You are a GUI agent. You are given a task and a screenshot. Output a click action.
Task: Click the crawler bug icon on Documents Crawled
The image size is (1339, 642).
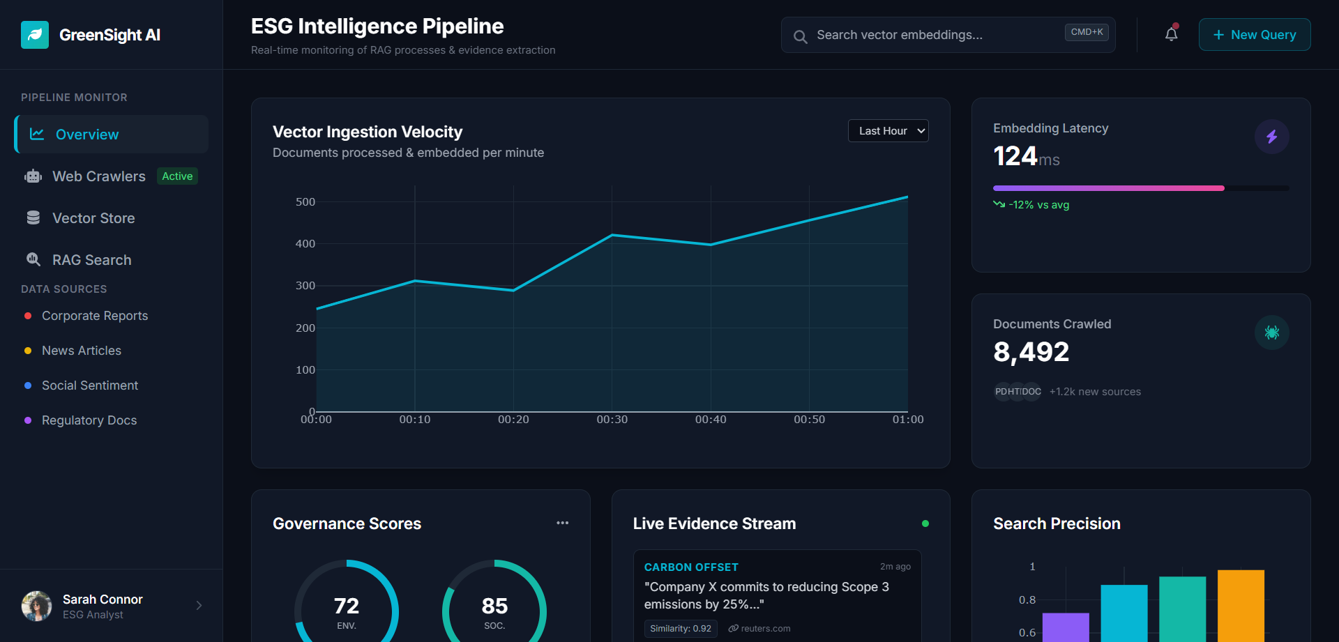pyautogui.click(x=1271, y=333)
